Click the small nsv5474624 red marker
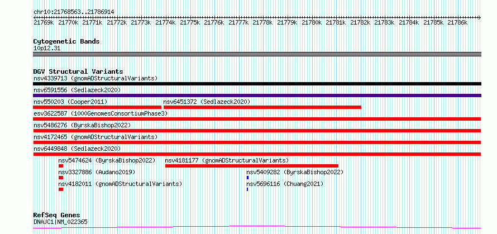Screen dimensions: 497x234 [61, 166]
